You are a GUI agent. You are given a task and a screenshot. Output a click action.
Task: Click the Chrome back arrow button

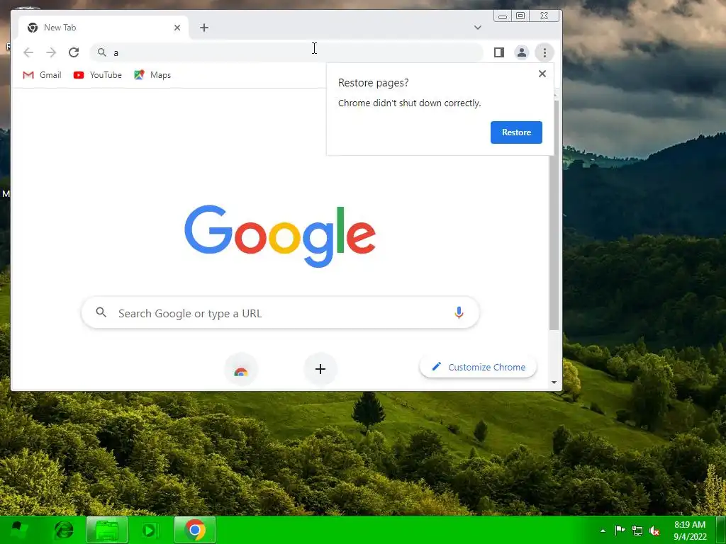point(28,52)
